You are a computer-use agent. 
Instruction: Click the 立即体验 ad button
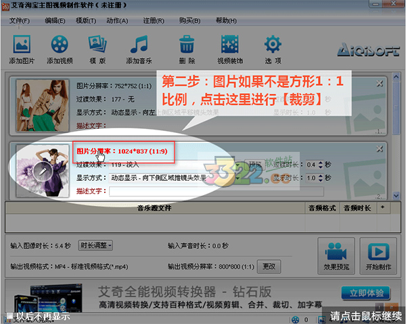[366, 293]
